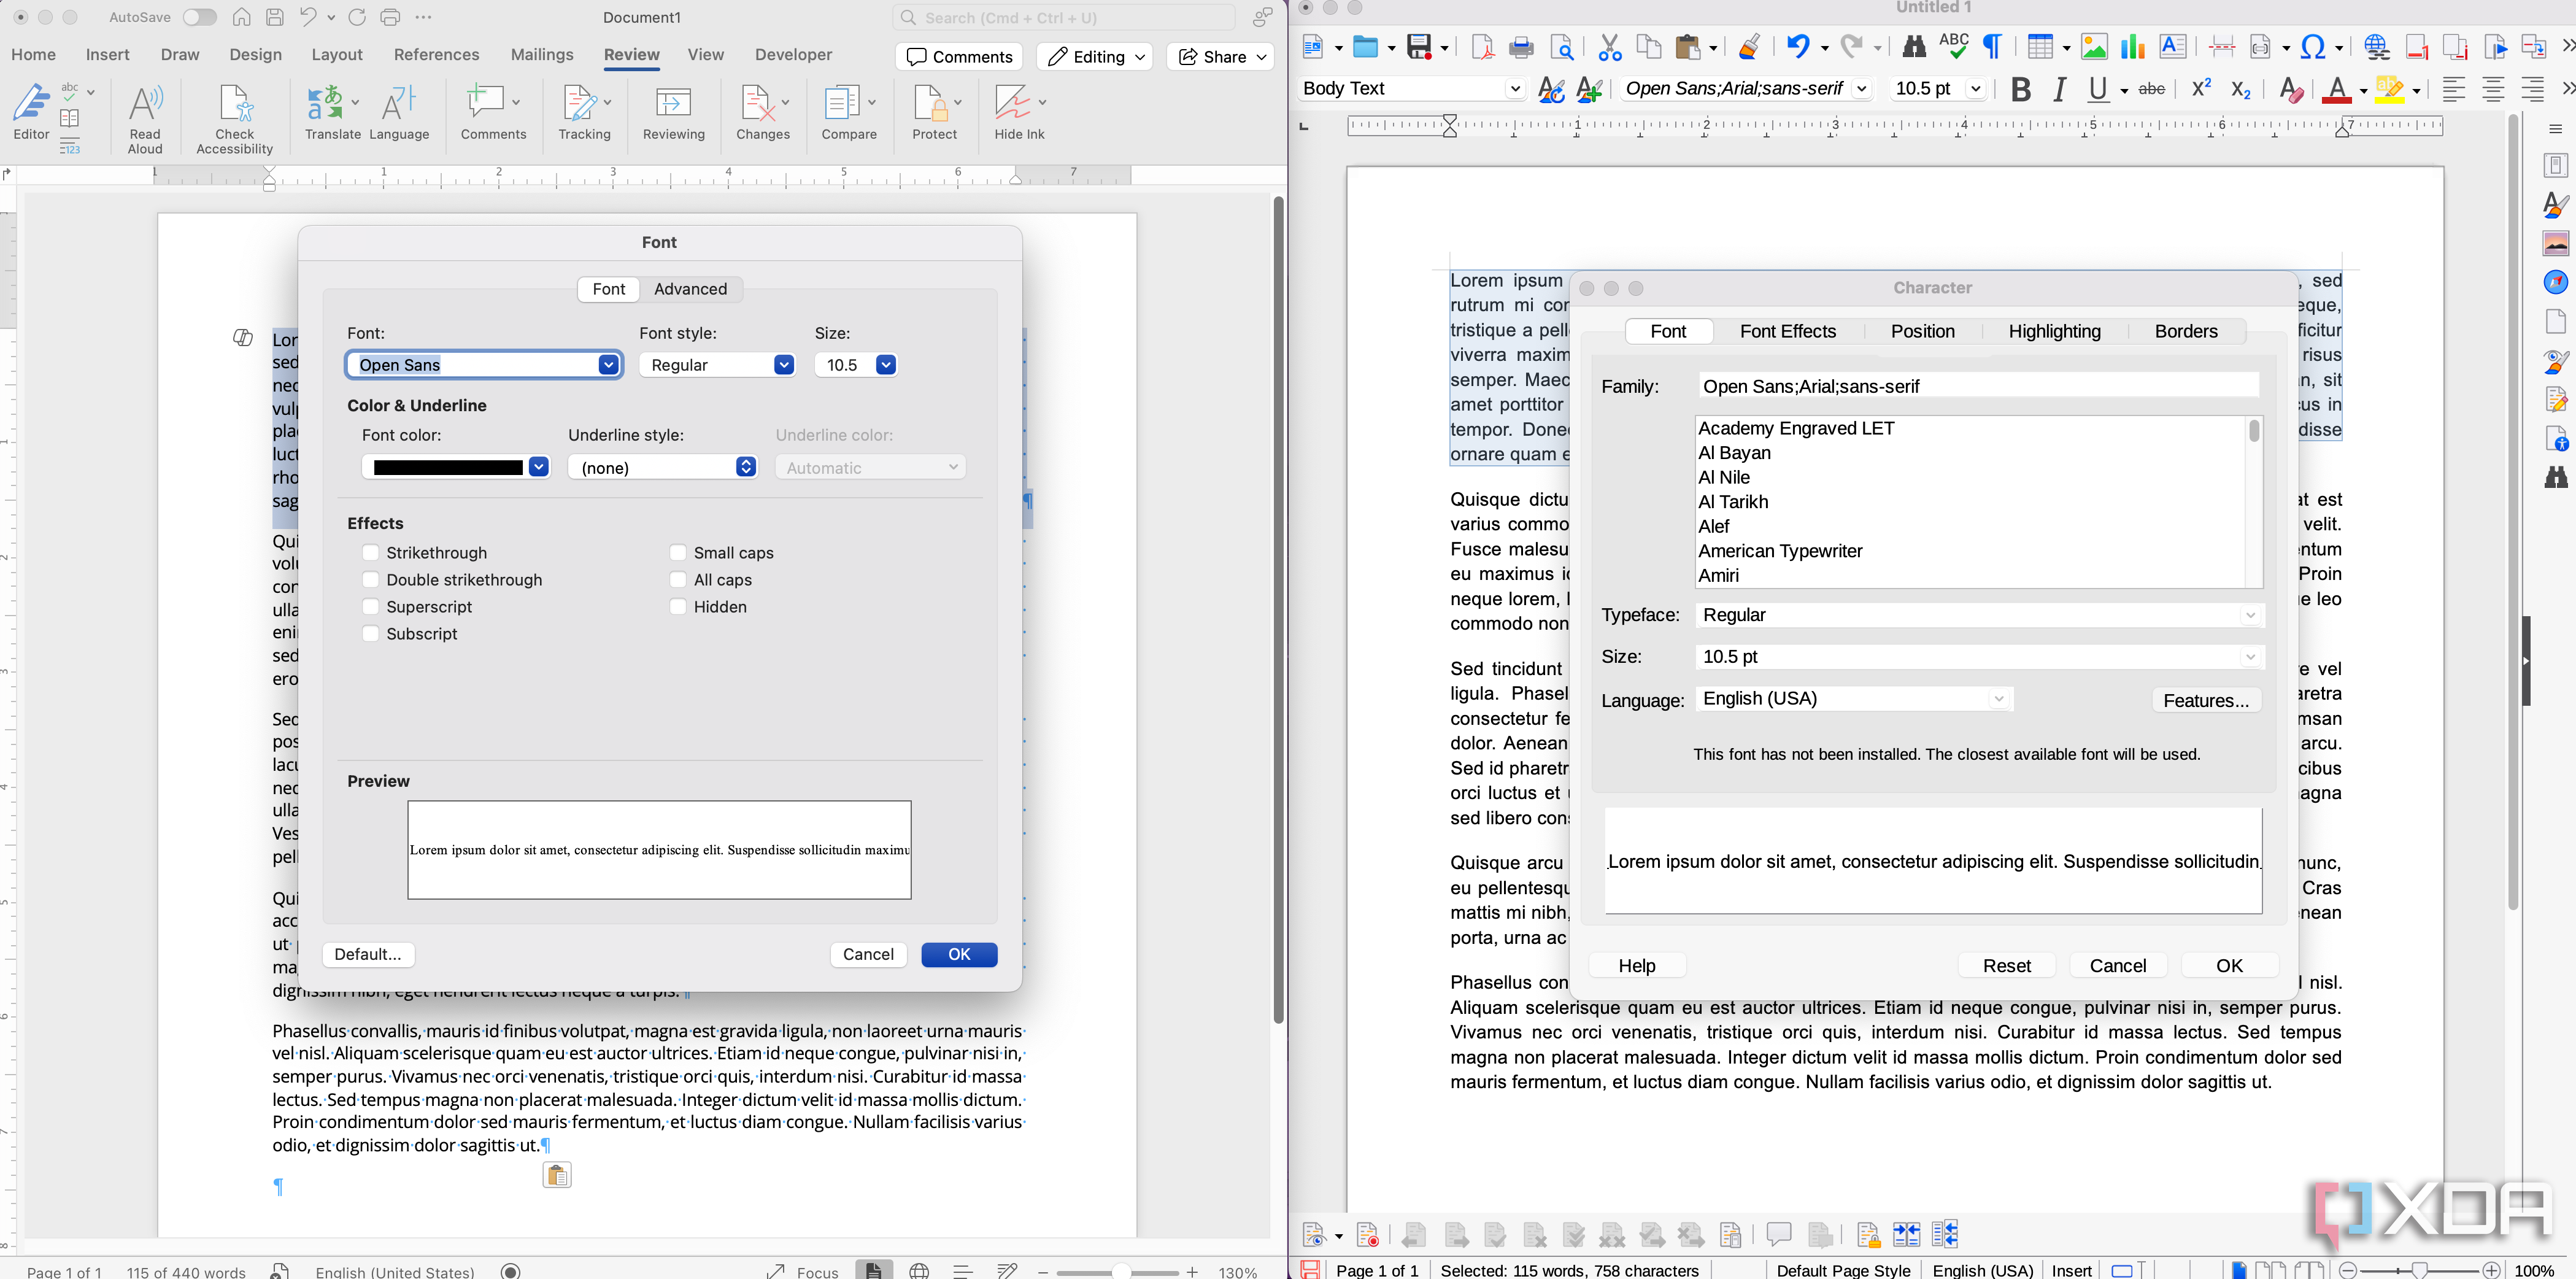Click the Strikethrough icon in LibreOffice toolbar
This screenshot has height=1279, width=2576.
[2152, 89]
